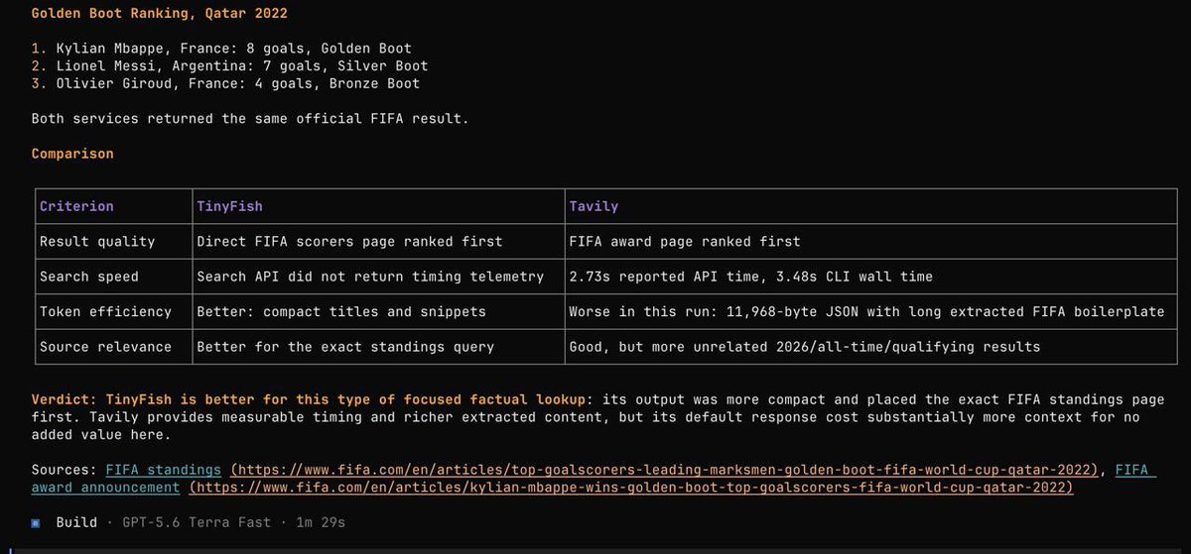Click 'Both services returned the same official FIFA result'

(250, 118)
